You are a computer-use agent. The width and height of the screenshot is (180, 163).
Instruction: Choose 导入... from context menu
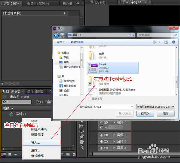41,143
